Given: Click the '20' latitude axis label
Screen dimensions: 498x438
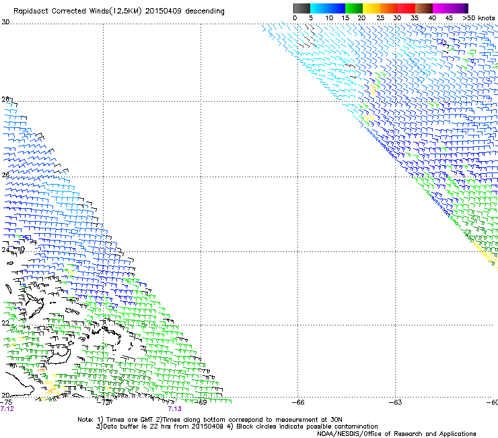Looking at the screenshot, I should 5,396.
